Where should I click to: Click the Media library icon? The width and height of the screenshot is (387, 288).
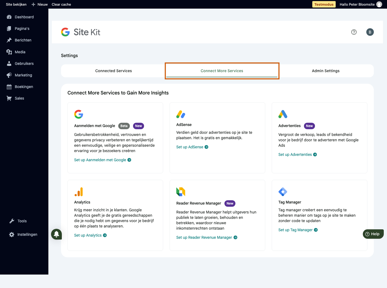click(x=9, y=52)
